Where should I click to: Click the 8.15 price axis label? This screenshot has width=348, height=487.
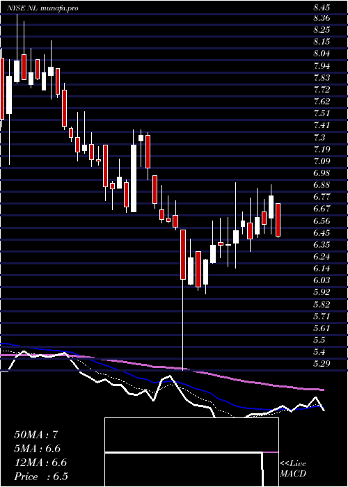pos(322,42)
